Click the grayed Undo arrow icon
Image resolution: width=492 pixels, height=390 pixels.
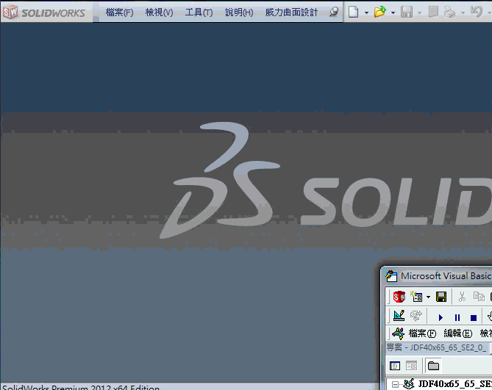[x=477, y=12]
